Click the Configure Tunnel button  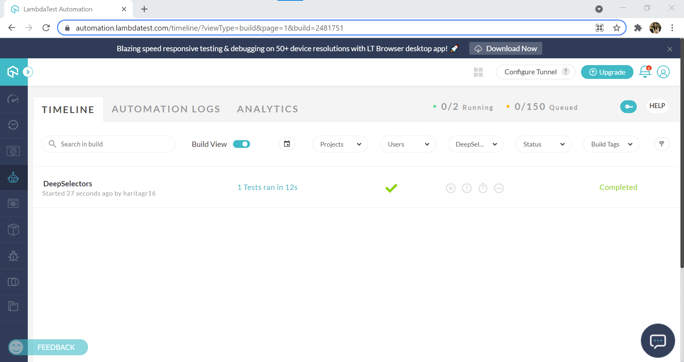pyautogui.click(x=535, y=72)
